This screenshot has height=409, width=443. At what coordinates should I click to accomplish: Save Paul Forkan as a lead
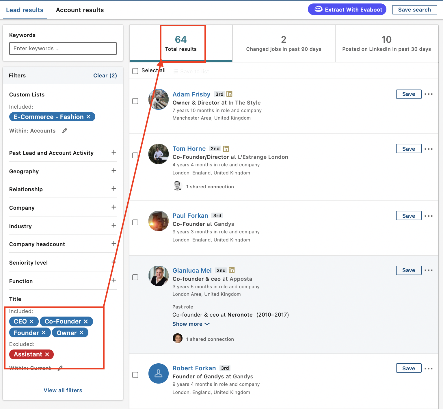(409, 216)
